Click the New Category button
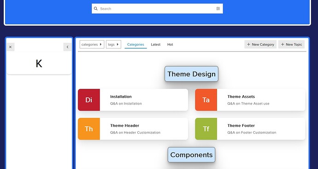 click(x=260, y=44)
